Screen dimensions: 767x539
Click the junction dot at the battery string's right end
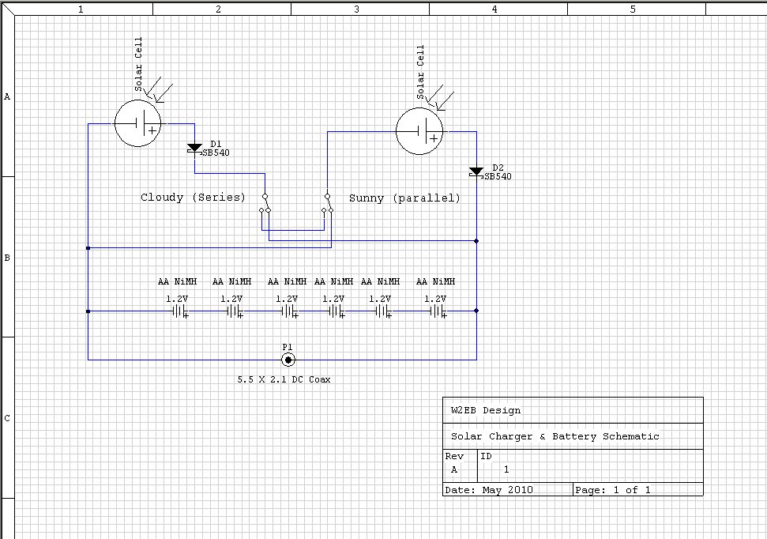coord(476,311)
